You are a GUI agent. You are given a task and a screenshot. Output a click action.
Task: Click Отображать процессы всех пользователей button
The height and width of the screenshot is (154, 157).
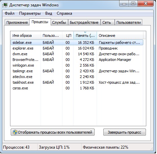pos(53,132)
